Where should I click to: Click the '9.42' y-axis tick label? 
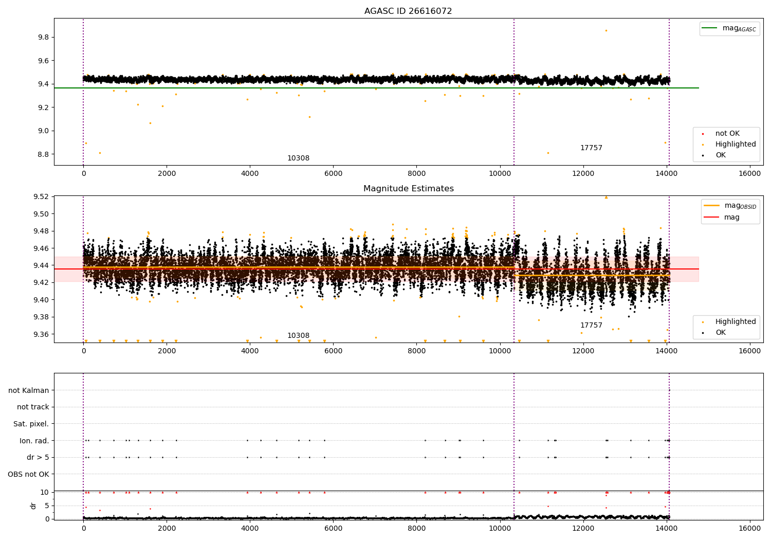point(41,282)
